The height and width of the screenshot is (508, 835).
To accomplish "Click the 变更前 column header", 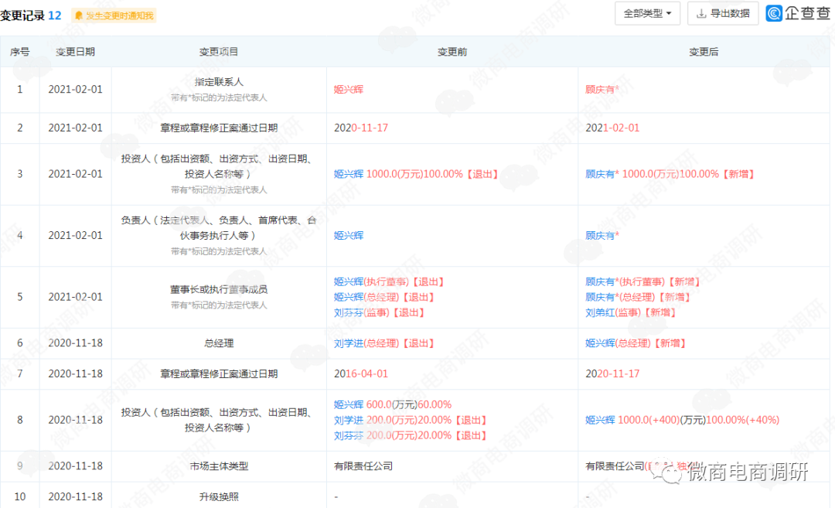I will click(452, 52).
